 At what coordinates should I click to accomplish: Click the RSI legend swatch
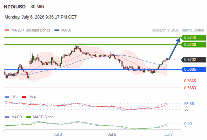click(x=7, y=97)
